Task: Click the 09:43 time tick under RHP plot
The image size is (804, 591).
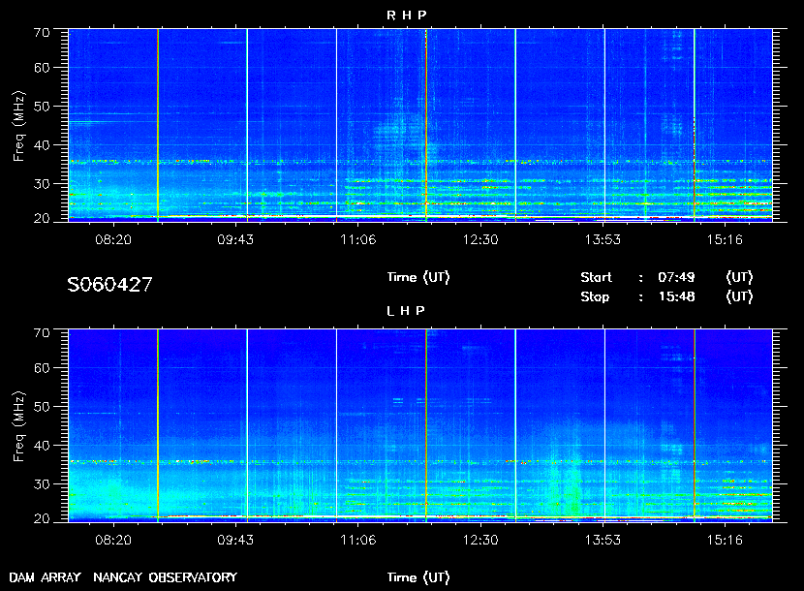Action: [235, 239]
